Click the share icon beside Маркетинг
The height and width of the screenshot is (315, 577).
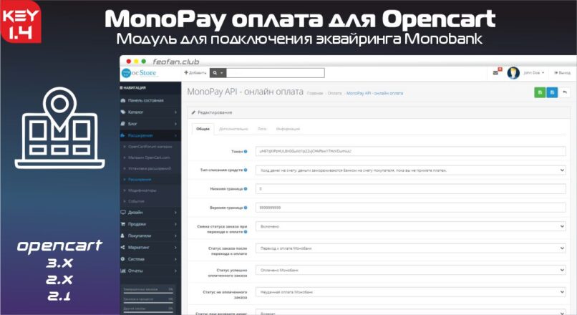click(x=123, y=247)
